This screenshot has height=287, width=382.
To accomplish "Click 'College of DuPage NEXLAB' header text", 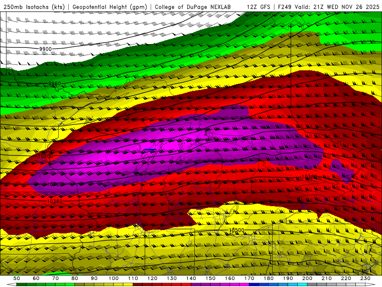I will tap(192, 7).
